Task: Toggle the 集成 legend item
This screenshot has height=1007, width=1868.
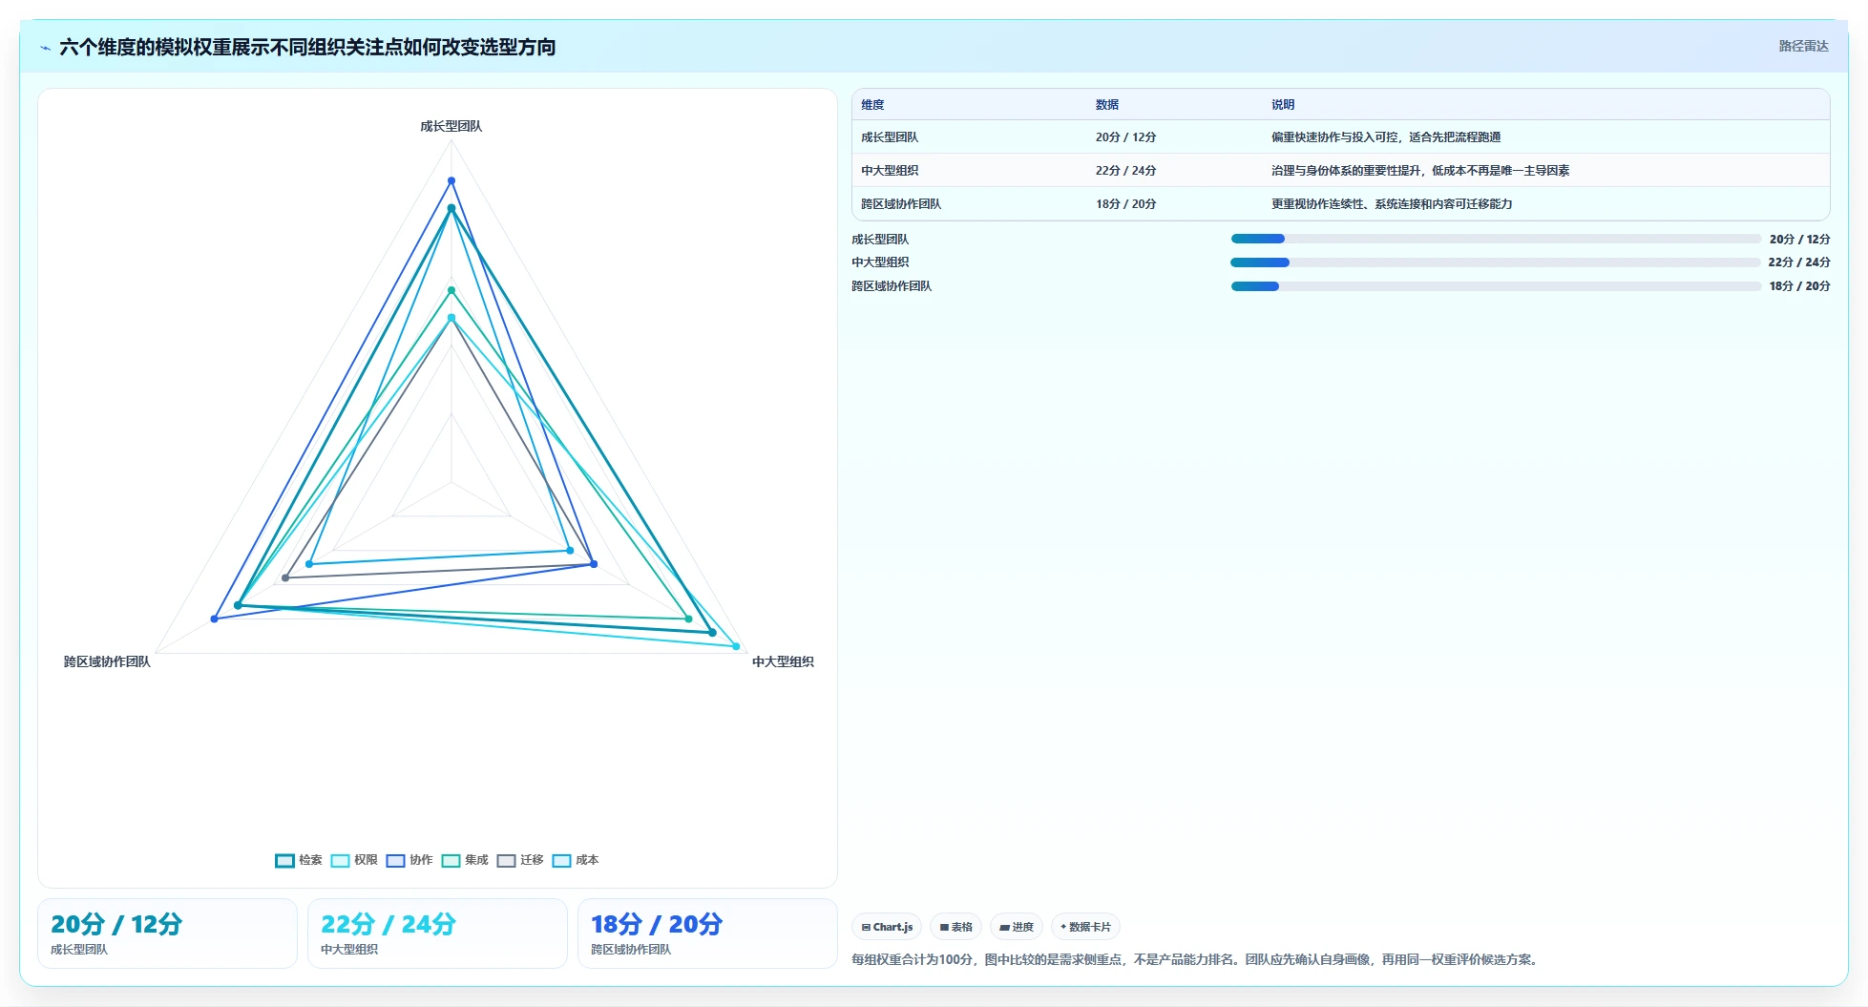Action: 465,860
